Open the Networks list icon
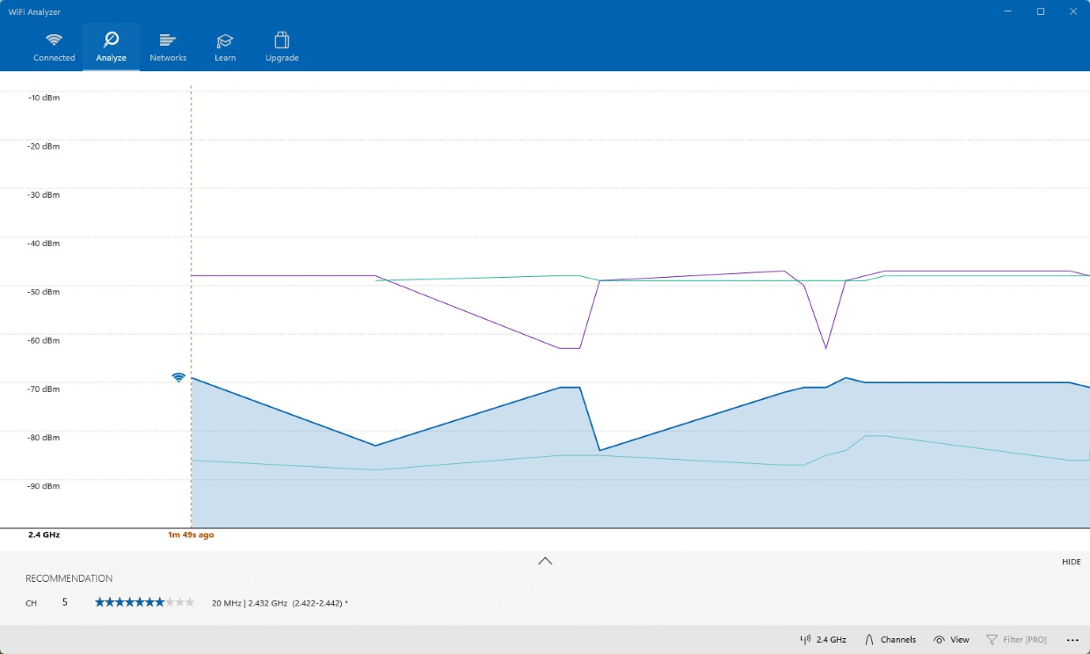Screen dimensions: 1090x654 (168, 40)
